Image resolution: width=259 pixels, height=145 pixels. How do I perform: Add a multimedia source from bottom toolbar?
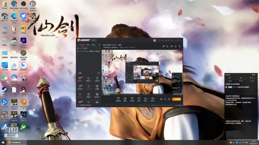pyautogui.click(x=139, y=99)
